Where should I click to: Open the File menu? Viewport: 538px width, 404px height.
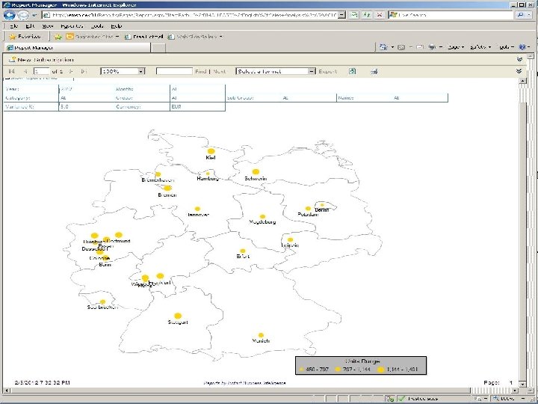(14, 25)
